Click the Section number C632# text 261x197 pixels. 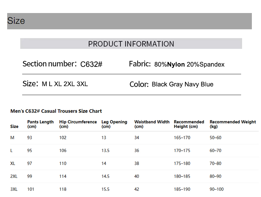coord(62,64)
